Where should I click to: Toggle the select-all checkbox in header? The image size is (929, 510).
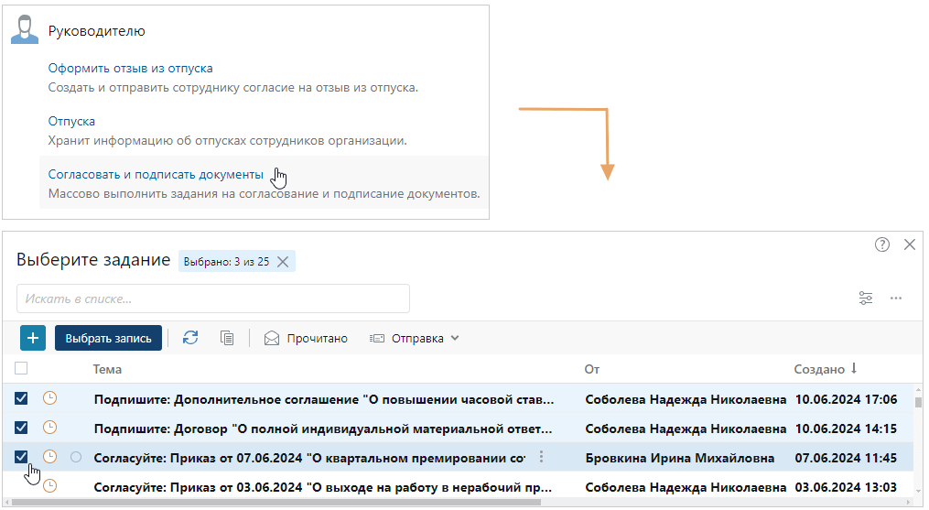point(22,369)
